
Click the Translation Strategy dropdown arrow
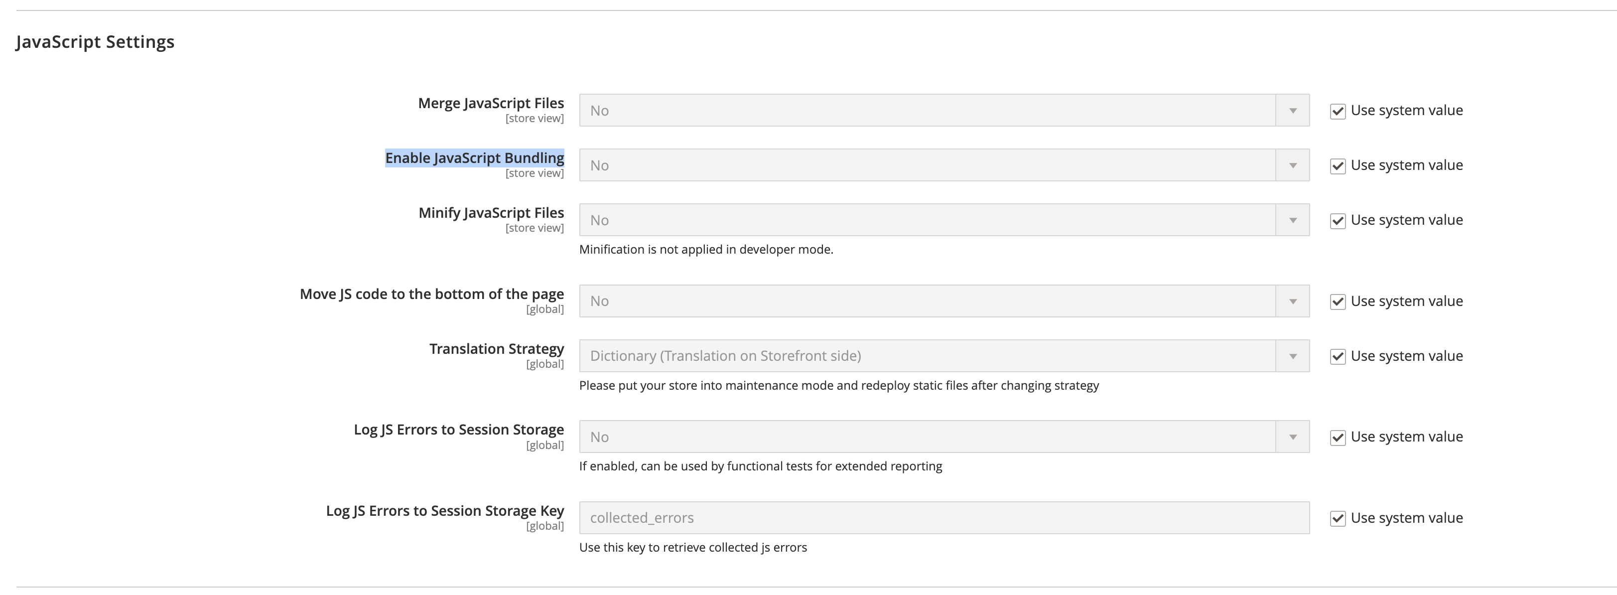(1293, 355)
